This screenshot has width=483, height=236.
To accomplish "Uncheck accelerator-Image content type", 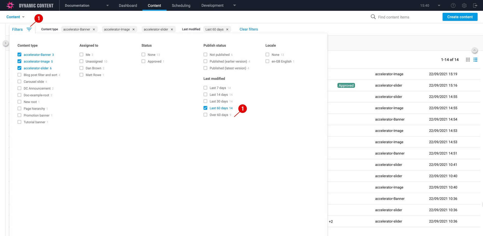I will pyautogui.click(x=19, y=61).
